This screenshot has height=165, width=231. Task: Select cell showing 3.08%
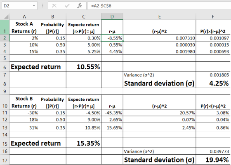click(x=213, y=113)
